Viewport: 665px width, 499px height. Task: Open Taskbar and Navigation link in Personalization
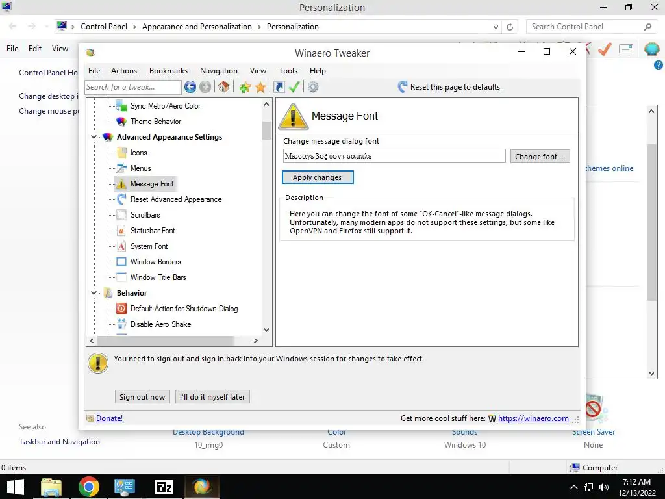[59, 442]
